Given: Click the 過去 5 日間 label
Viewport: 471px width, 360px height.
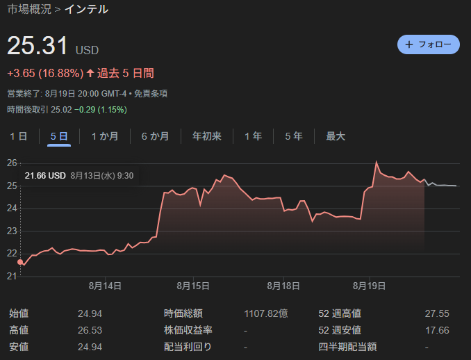Looking at the screenshot, I should (x=126, y=74).
